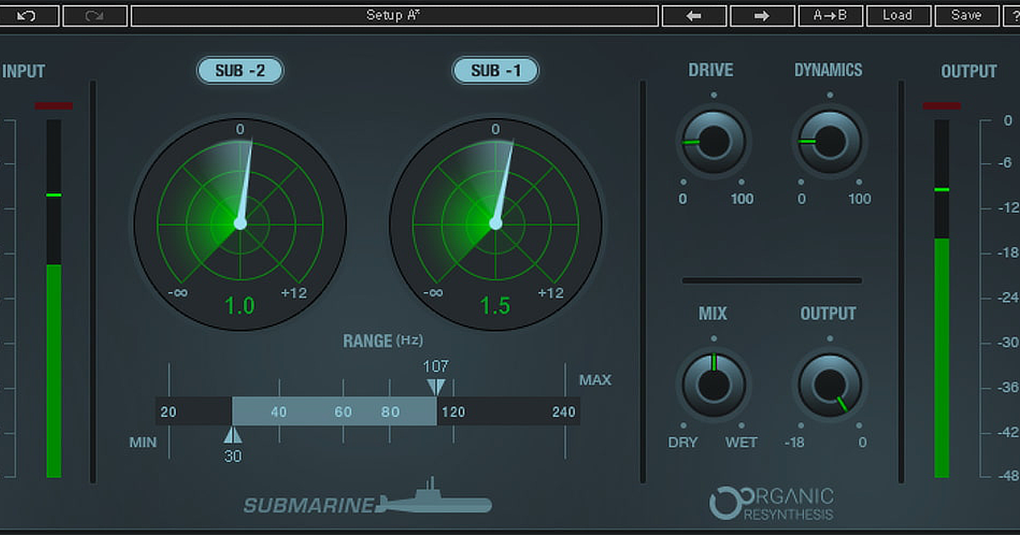Click the SUB -1 radar gain dial
Image resolution: width=1020 pixels, height=535 pixels.
pyautogui.click(x=496, y=223)
